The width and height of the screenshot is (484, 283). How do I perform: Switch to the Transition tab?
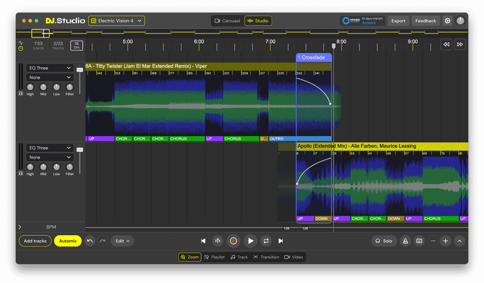(x=266, y=257)
